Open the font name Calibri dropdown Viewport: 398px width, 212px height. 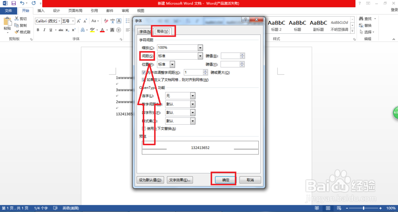pyautogui.click(x=59, y=21)
